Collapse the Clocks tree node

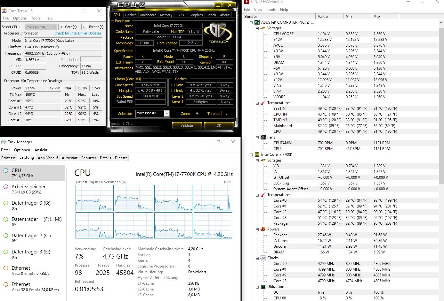tap(257, 258)
